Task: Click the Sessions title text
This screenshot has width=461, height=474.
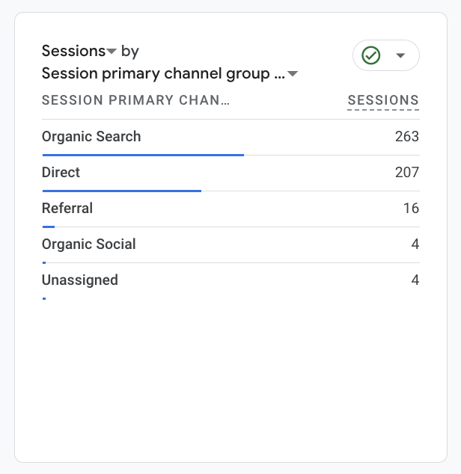Action: coord(73,52)
